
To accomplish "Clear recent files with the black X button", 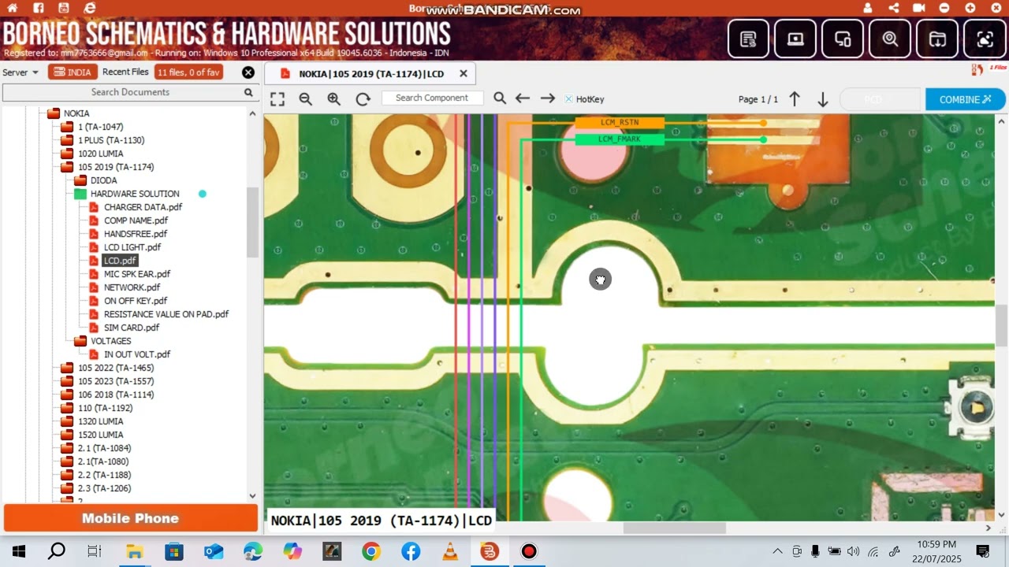I will 248,72.
